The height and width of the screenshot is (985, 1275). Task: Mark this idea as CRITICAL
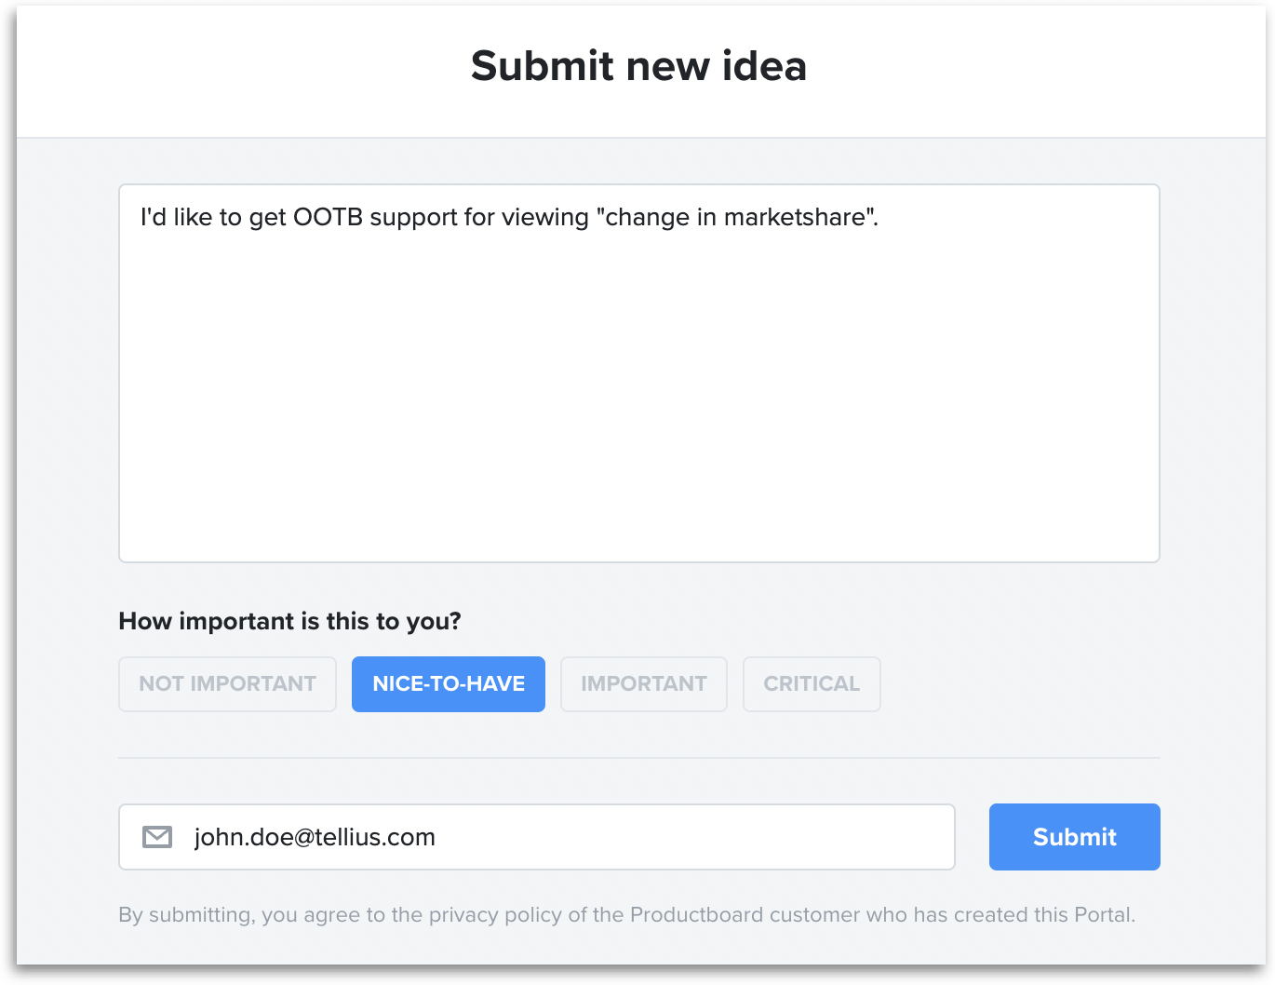click(812, 684)
